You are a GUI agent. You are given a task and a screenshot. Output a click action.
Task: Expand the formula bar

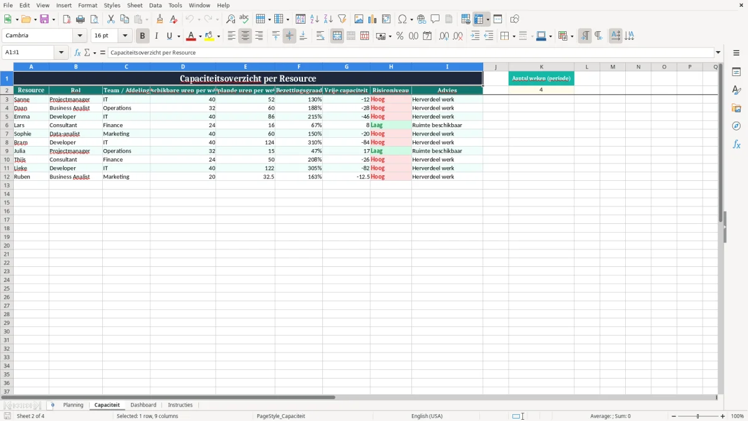tap(718, 52)
